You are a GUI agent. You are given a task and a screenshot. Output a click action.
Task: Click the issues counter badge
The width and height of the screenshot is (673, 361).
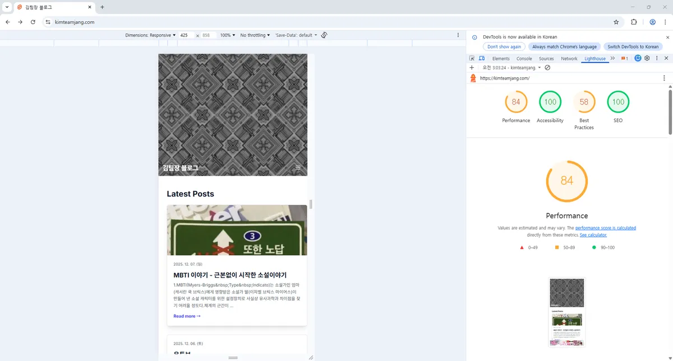[624, 58]
